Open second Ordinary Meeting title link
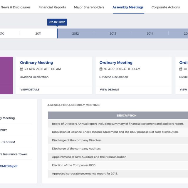Viewport: 188px width, 188px height. pyautogui.click(x=116, y=63)
